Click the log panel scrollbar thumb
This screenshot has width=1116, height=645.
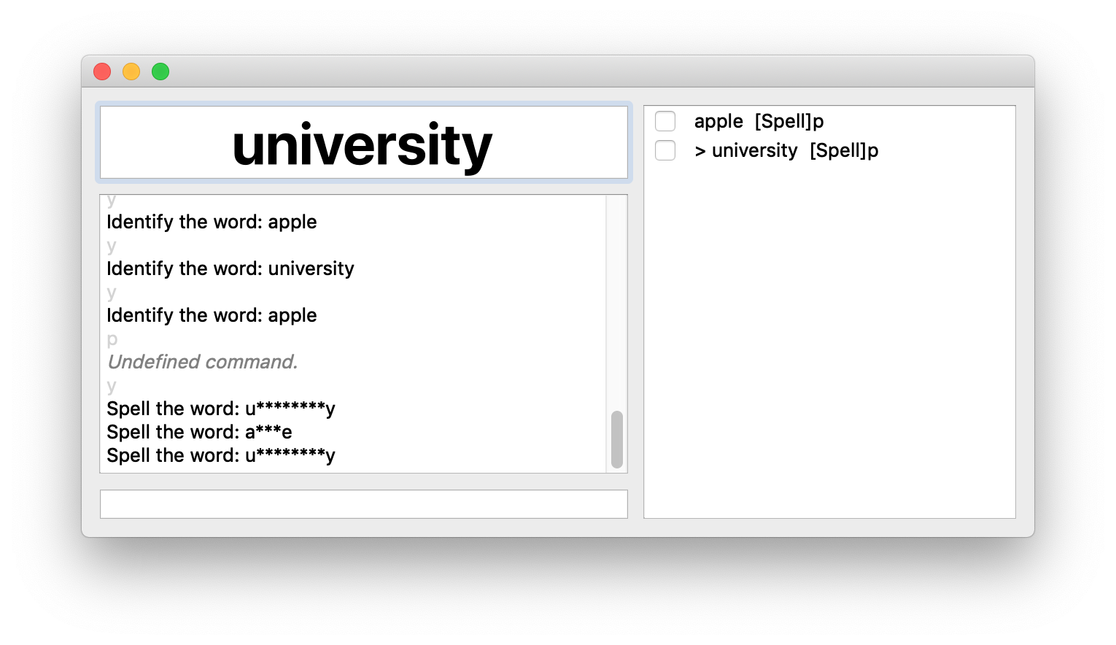click(617, 439)
